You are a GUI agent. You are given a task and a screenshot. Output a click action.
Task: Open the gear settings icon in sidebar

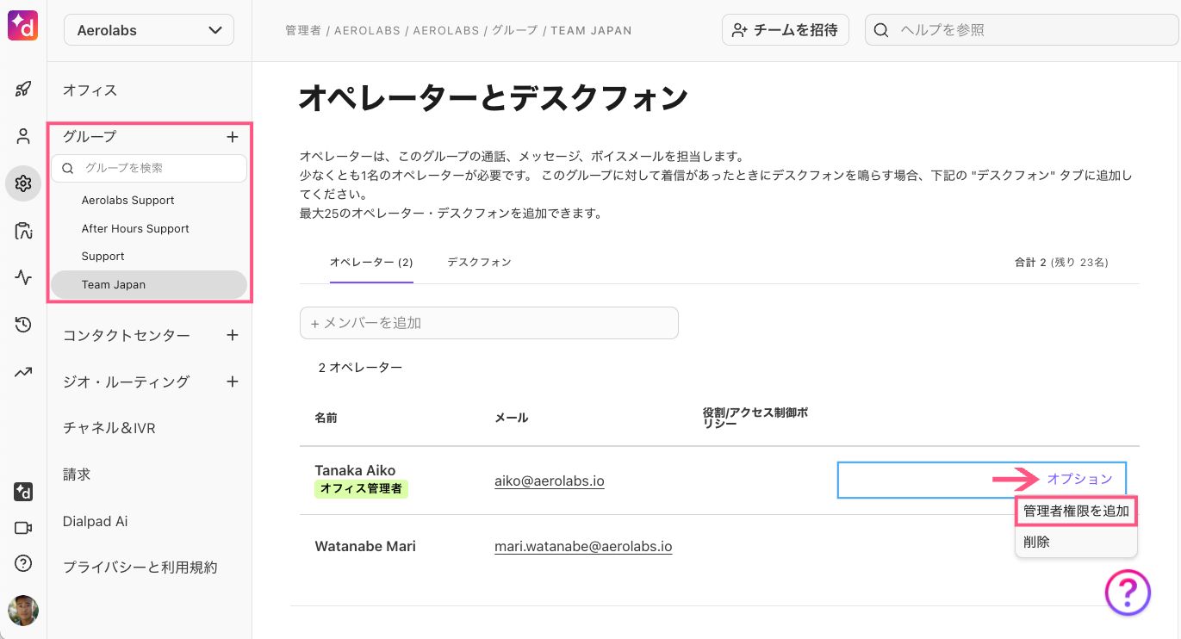(x=23, y=183)
